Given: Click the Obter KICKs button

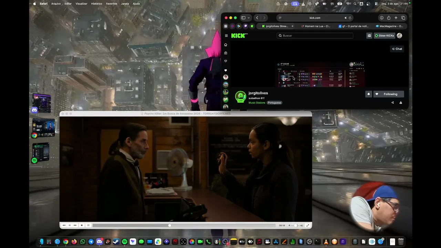Looking at the screenshot, I should click(x=384, y=35).
